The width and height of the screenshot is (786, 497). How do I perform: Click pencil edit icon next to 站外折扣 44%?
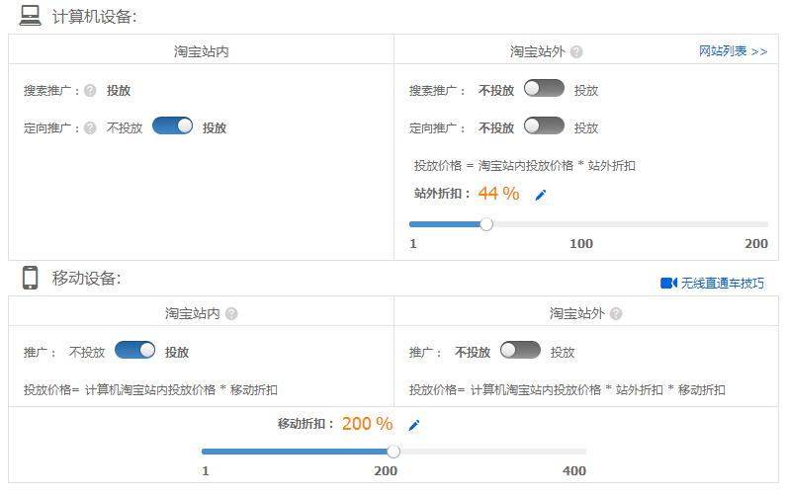(x=541, y=196)
